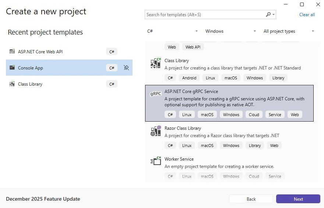
Task: Click the Class Library icon in recent templates
Action: tap(12, 84)
